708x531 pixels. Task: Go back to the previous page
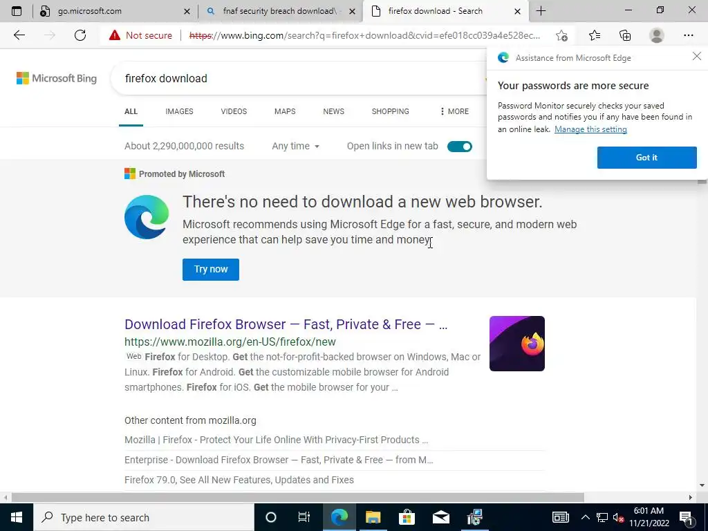[x=19, y=35]
